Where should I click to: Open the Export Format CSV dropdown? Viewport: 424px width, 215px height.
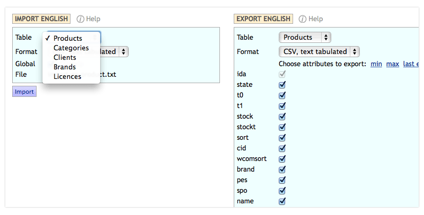tap(319, 51)
